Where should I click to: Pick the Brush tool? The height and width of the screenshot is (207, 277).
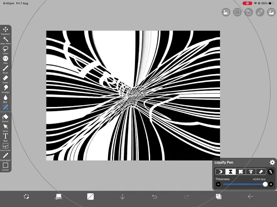coord(6,69)
